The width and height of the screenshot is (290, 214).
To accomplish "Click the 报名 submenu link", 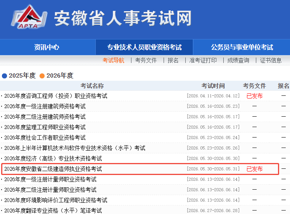I will click(173, 60).
